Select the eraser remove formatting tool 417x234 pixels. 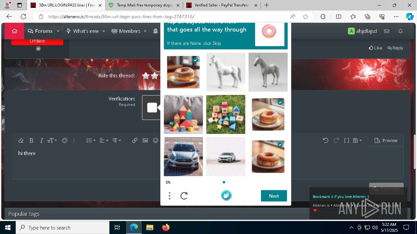(21, 140)
